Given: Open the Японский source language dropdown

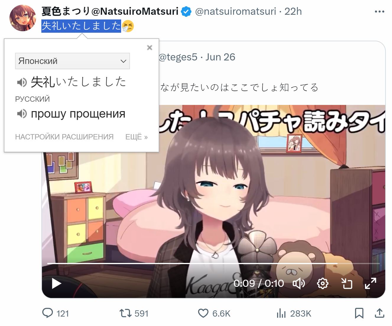Looking at the screenshot, I should click(x=72, y=61).
